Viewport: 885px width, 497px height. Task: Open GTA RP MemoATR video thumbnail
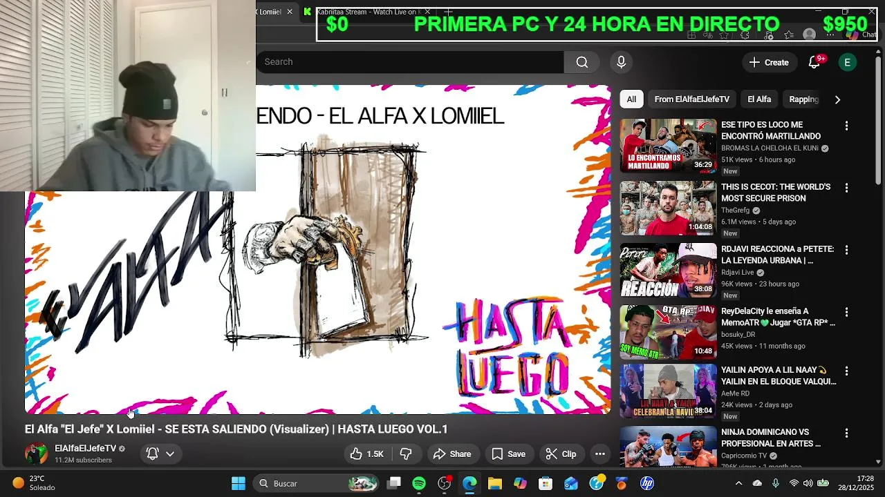(x=668, y=332)
